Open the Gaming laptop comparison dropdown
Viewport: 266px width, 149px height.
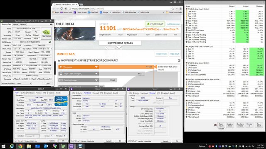pyautogui.click(x=96, y=80)
